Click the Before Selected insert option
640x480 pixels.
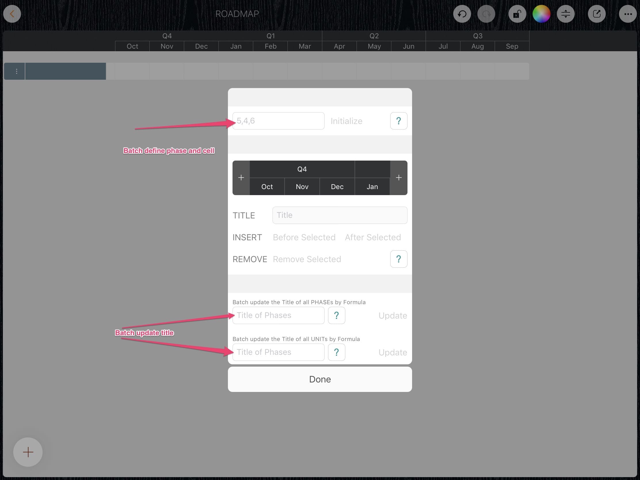(304, 237)
